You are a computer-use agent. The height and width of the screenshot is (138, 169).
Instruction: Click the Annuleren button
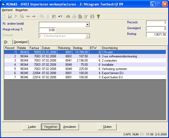(x=70, y=127)
